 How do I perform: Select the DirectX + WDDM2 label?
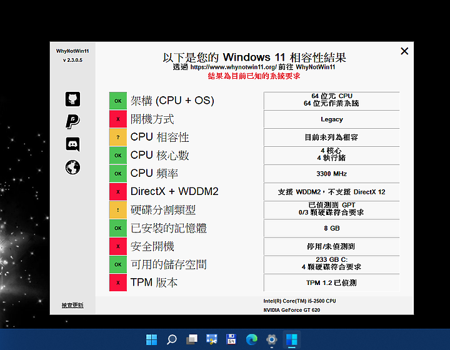[174, 191]
